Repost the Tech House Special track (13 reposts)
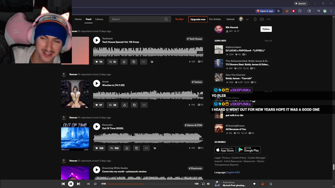 click(x=113, y=62)
